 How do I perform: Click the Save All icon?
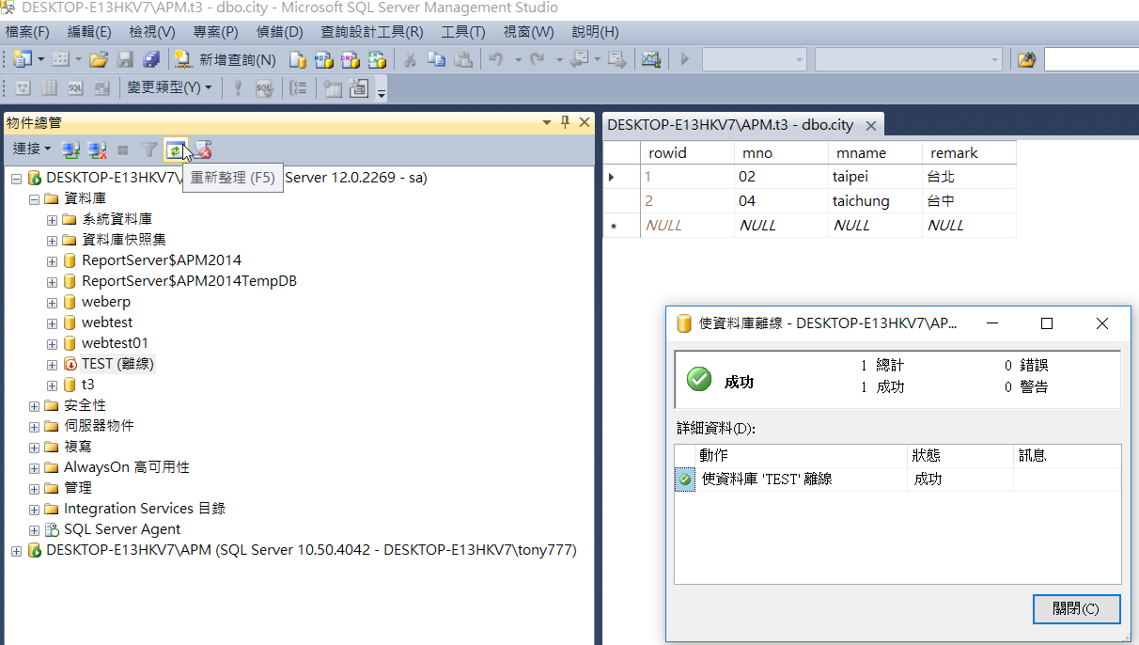151,59
